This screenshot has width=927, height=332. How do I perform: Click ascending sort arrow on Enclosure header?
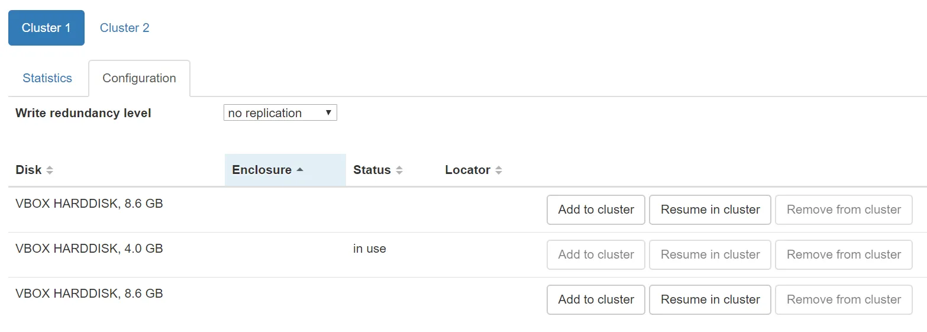[300, 170]
